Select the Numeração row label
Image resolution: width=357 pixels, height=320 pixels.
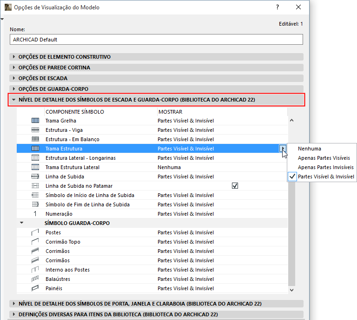(59, 214)
